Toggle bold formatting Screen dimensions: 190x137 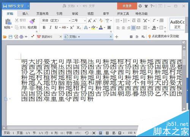click(x=44, y=27)
